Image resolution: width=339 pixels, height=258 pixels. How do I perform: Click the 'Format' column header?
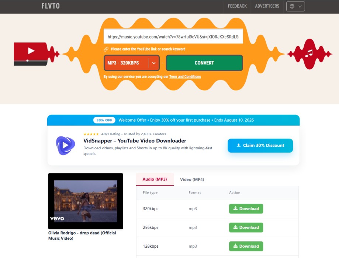194,192
